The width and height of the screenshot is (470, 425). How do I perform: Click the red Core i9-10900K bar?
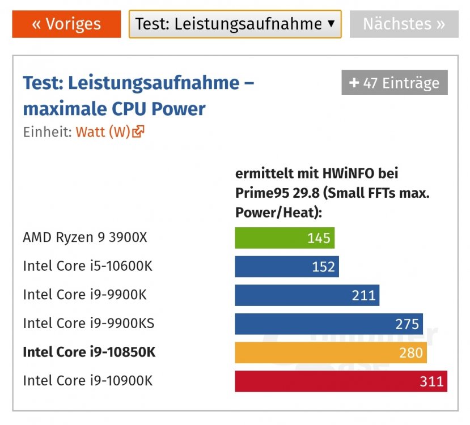tap(341, 381)
